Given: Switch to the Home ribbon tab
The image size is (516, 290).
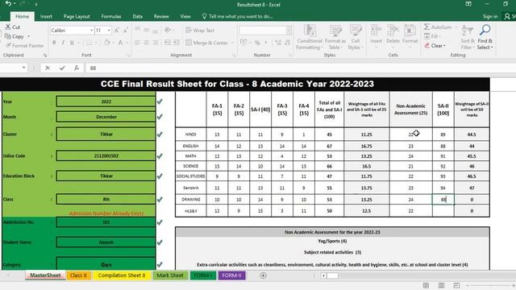Looking at the screenshot, I should tap(22, 16).
